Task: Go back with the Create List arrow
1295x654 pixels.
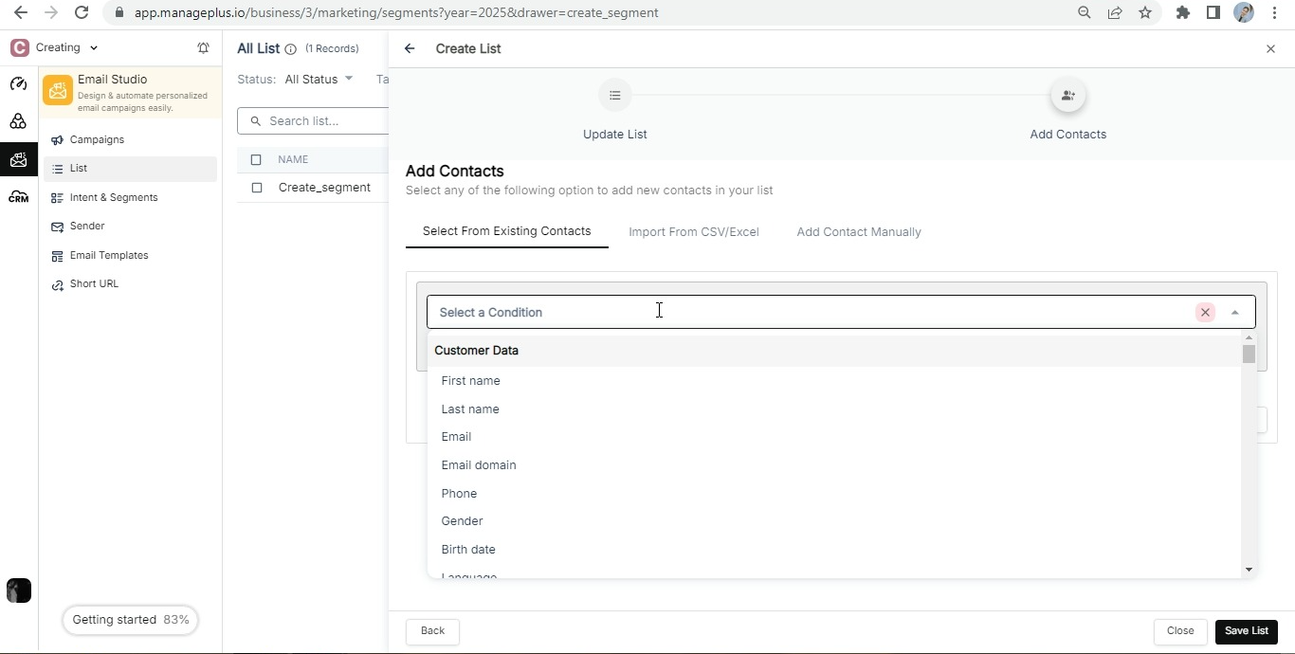Action: [x=410, y=48]
